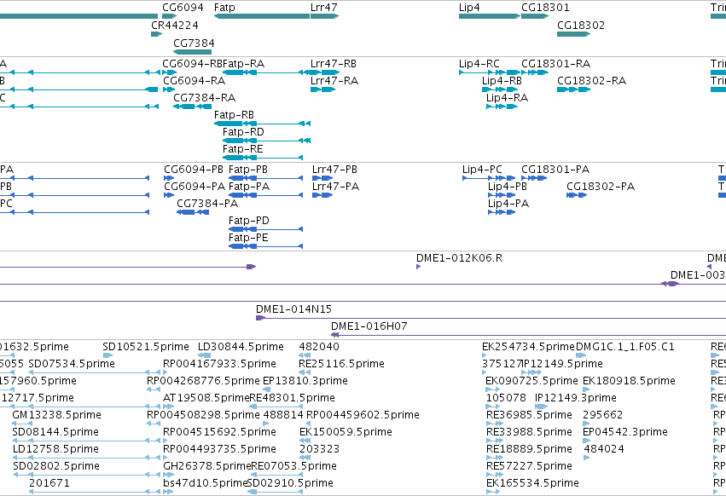Image resolution: width=726 pixels, height=496 pixels.
Task: Select transcript Fatp-RB
Action: point(234,115)
